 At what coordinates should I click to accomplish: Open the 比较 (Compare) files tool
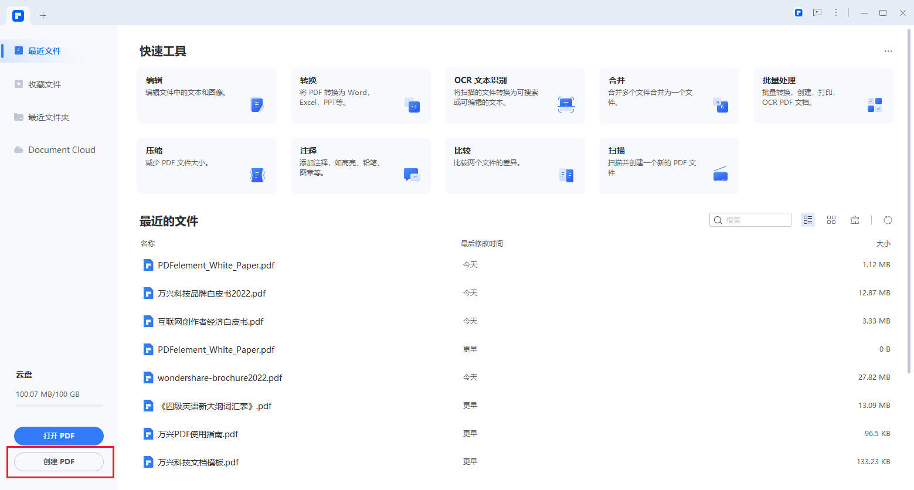pyautogui.click(x=515, y=165)
